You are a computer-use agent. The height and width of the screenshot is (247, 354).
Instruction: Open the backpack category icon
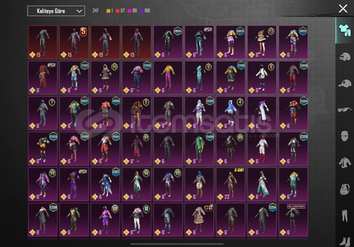point(345,189)
